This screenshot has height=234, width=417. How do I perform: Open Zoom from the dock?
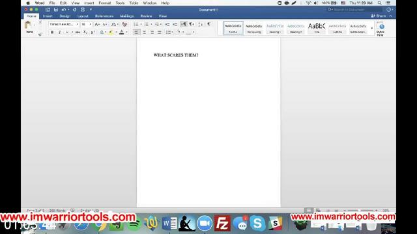coord(205,224)
